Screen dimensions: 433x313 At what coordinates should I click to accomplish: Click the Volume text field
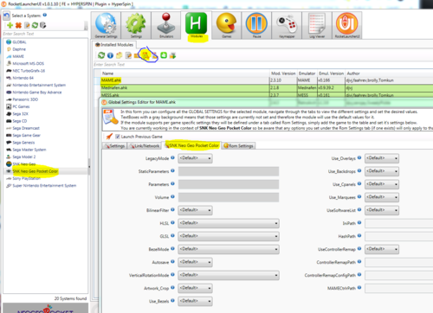pyautogui.click(x=229, y=197)
